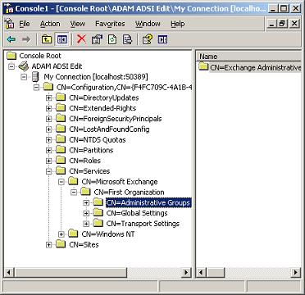This screenshot has width=305, height=295.
Task: Collapse the My Connection node
Action: (x=24, y=77)
